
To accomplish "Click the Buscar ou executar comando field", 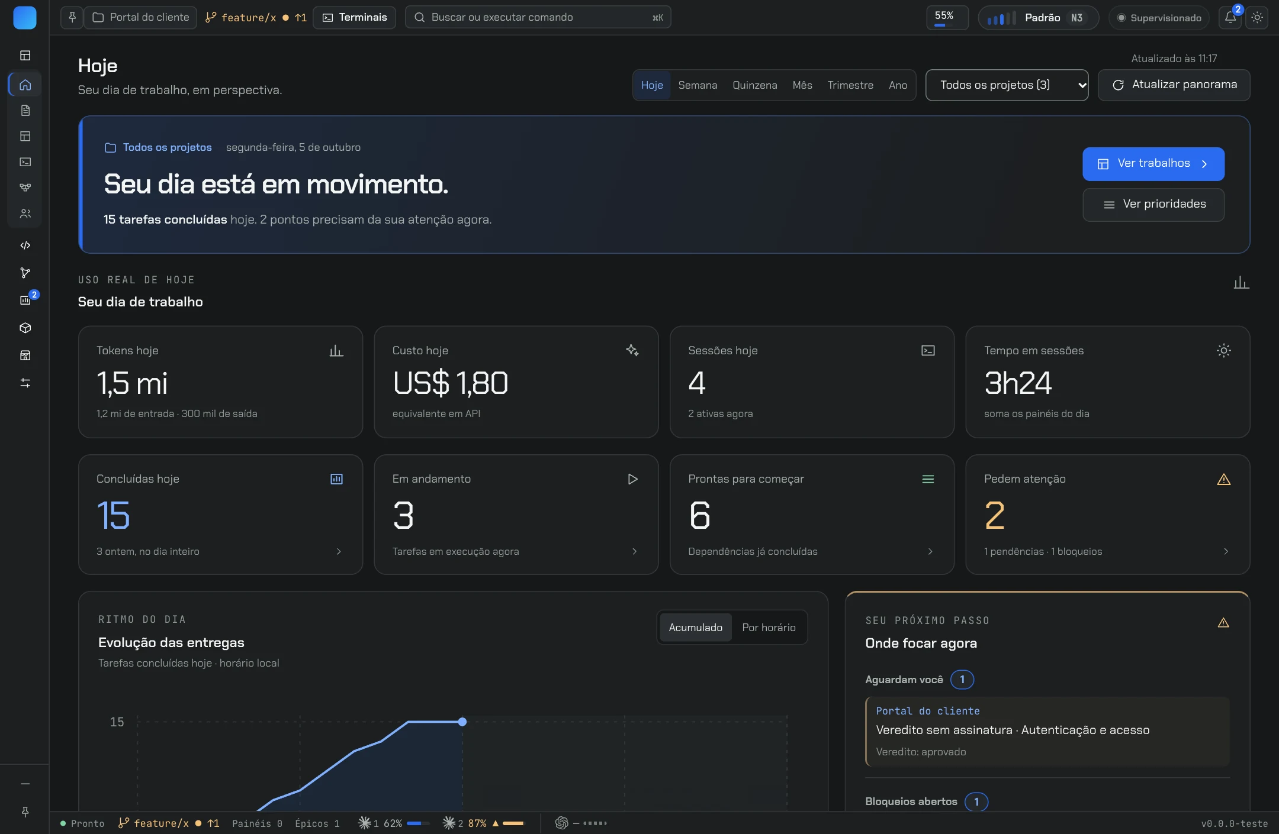I will click(x=538, y=17).
